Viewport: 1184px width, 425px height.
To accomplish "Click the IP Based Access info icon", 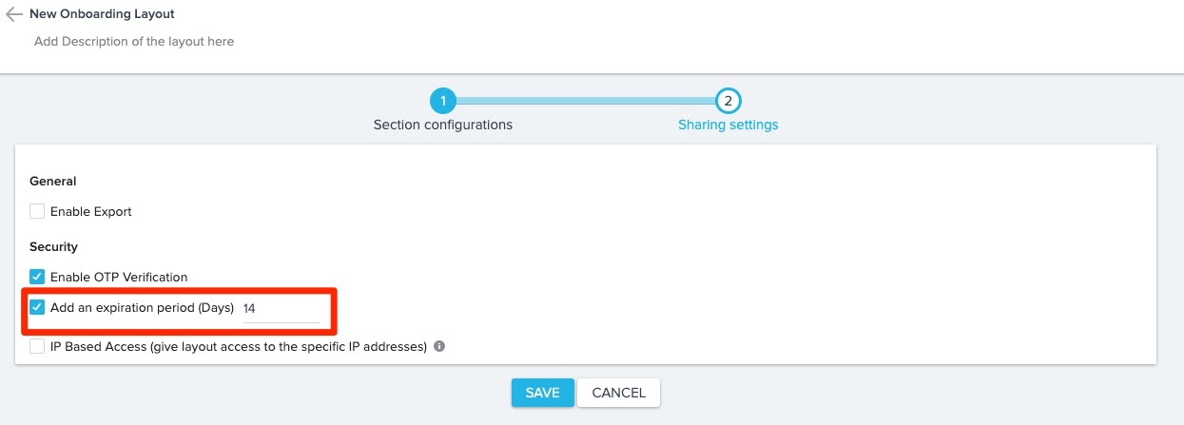I will (x=439, y=347).
